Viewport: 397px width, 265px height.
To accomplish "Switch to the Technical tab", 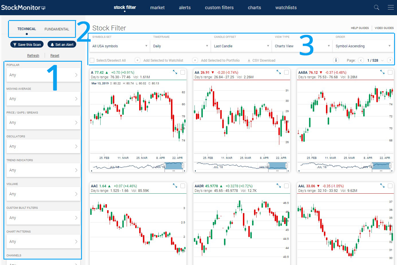I will [x=27, y=29].
